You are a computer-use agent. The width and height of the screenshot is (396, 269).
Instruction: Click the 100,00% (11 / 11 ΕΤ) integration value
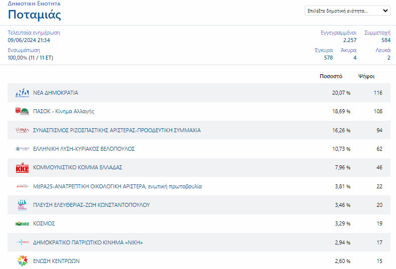pyautogui.click(x=30, y=58)
